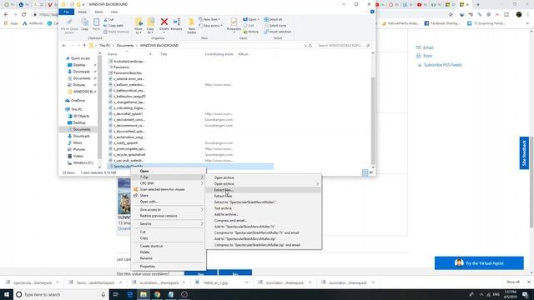Click the File Explorer taskbar icon

point(144,294)
